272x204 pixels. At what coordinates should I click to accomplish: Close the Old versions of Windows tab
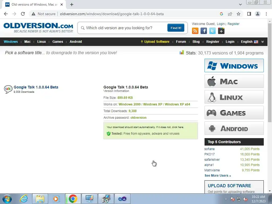tap(62, 5)
